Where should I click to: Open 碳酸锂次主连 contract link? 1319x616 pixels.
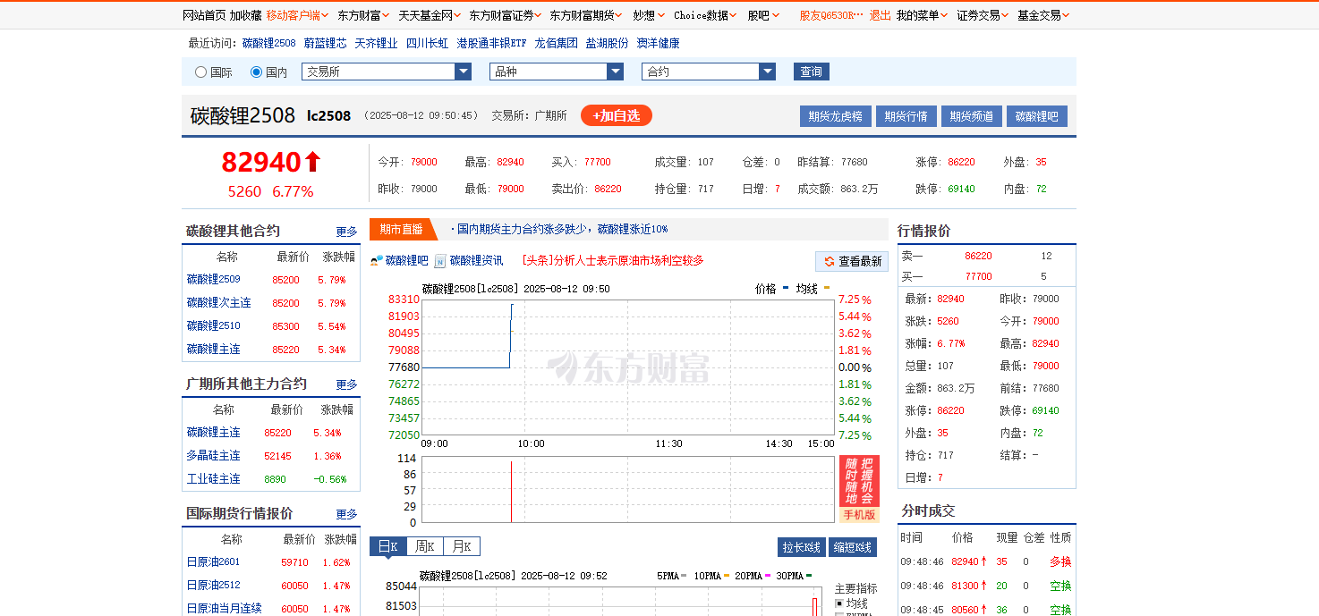pyautogui.click(x=218, y=302)
